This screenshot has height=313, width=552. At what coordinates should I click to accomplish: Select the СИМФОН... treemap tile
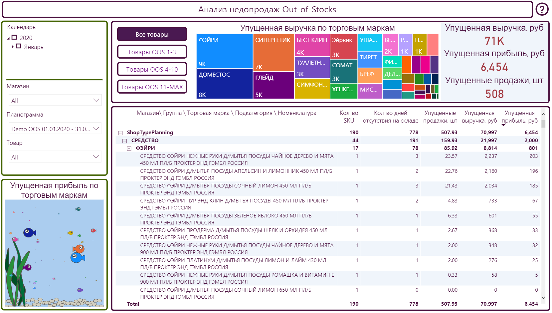[x=312, y=89]
